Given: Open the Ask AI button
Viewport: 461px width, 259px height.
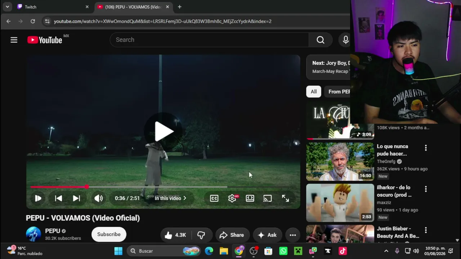Looking at the screenshot, I should point(267,235).
